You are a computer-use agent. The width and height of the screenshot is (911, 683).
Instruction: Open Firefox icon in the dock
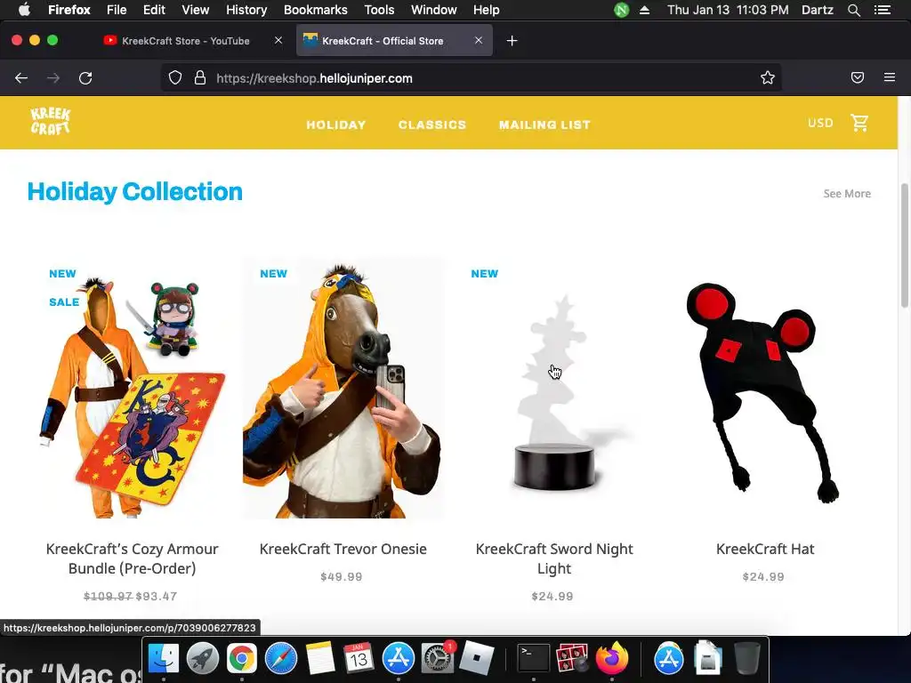[612, 659]
